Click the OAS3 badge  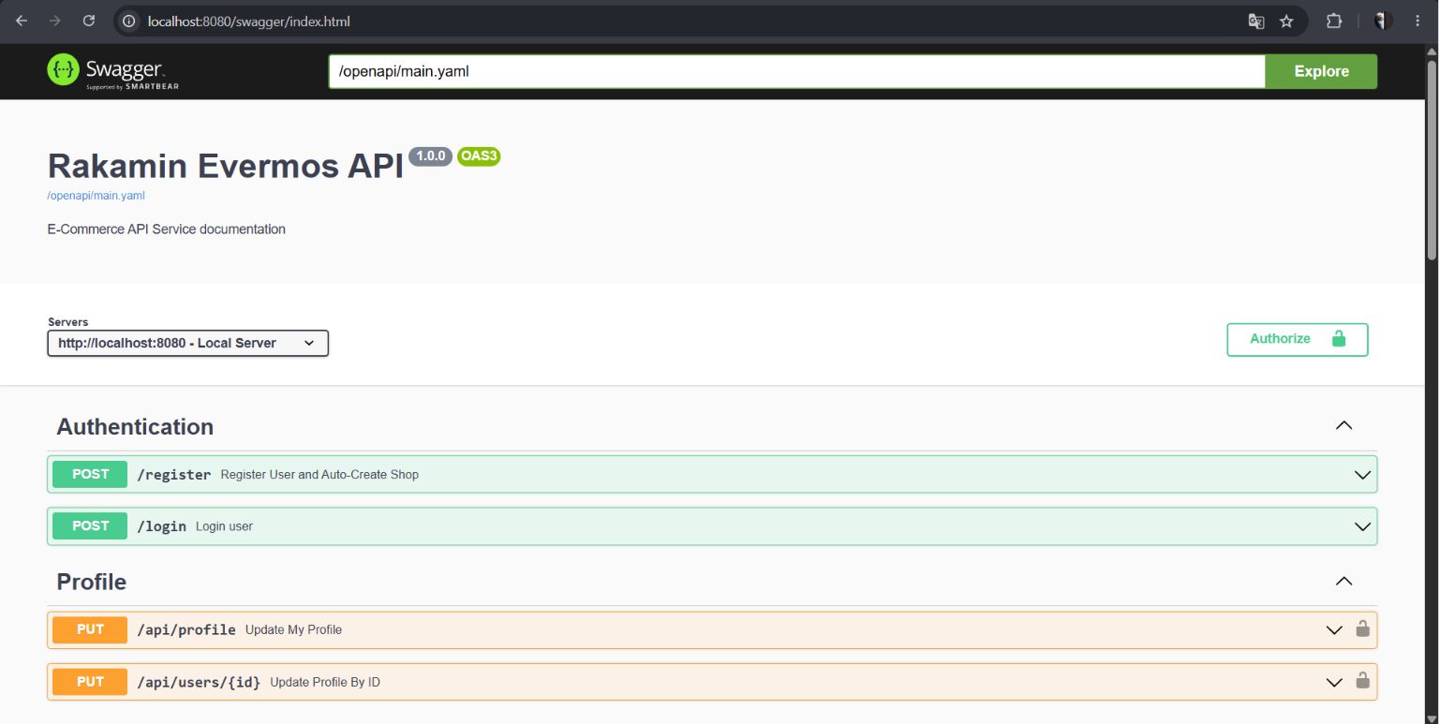(x=479, y=156)
